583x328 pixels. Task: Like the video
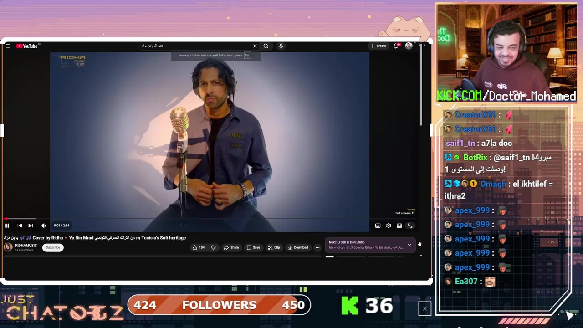tap(199, 247)
